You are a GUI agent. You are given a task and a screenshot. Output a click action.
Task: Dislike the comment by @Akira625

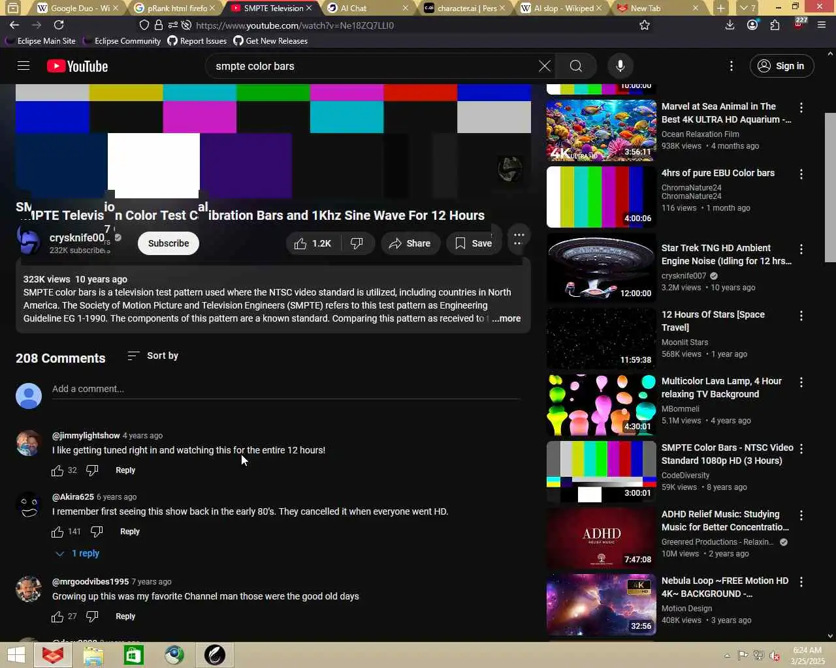97,532
